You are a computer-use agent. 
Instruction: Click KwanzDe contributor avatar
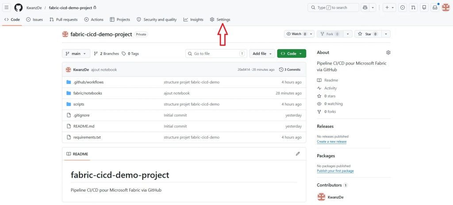(x=321, y=197)
